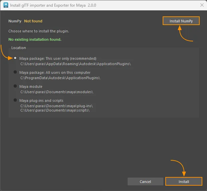Click the Documents\maya\modules\ path text

tap(57, 92)
